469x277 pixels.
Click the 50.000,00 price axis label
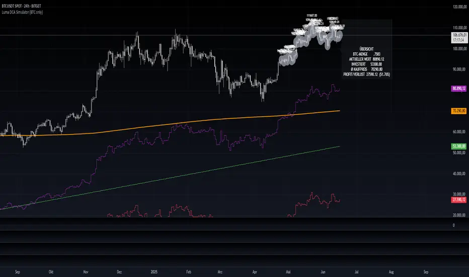click(459, 153)
